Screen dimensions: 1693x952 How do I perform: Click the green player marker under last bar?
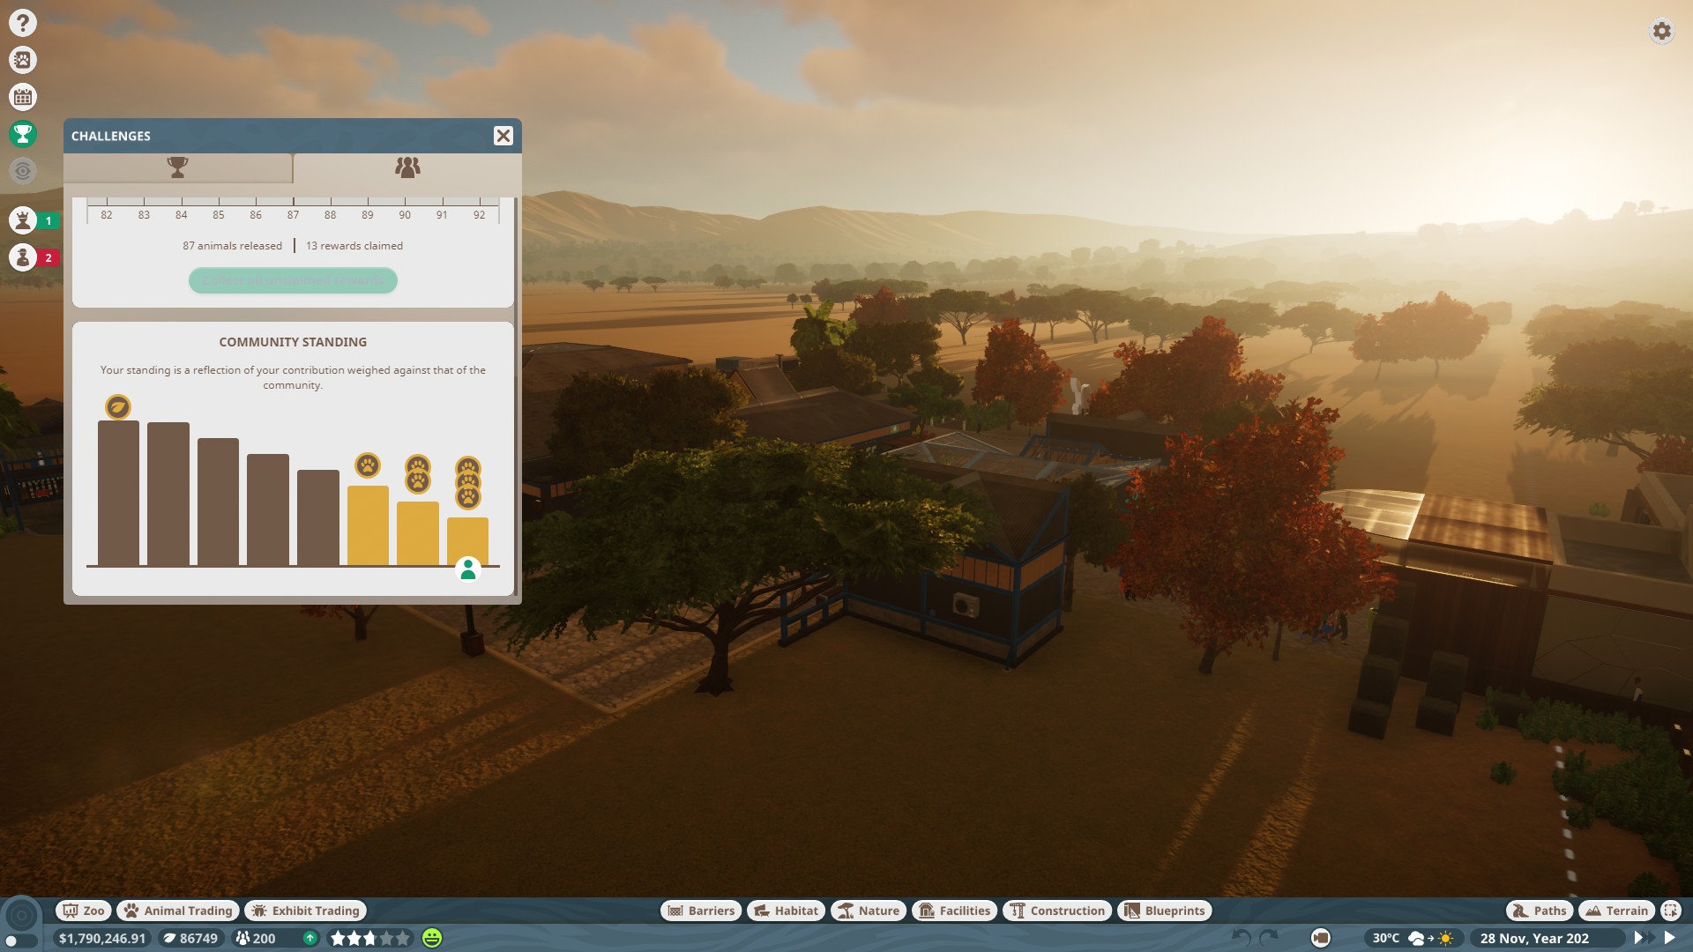click(x=468, y=569)
